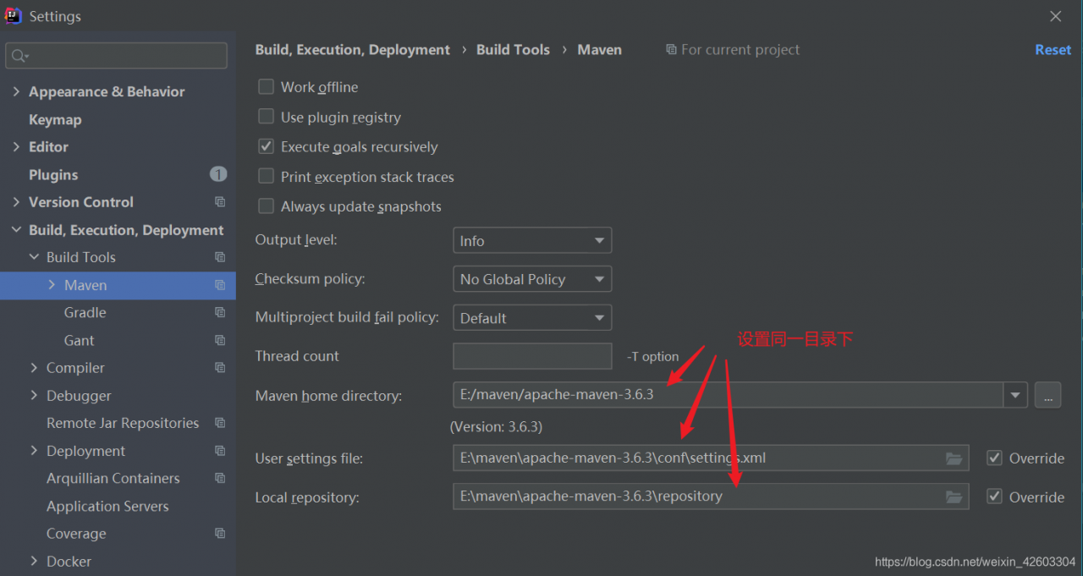
Task: Click the project-scope icon on the Gradle row
Action: (x=220, y=312)
